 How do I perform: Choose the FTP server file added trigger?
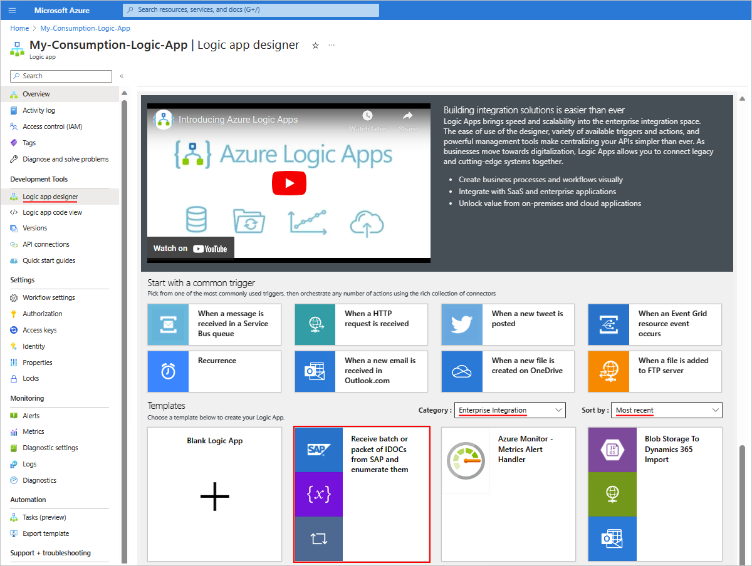[x=655, y=371]
